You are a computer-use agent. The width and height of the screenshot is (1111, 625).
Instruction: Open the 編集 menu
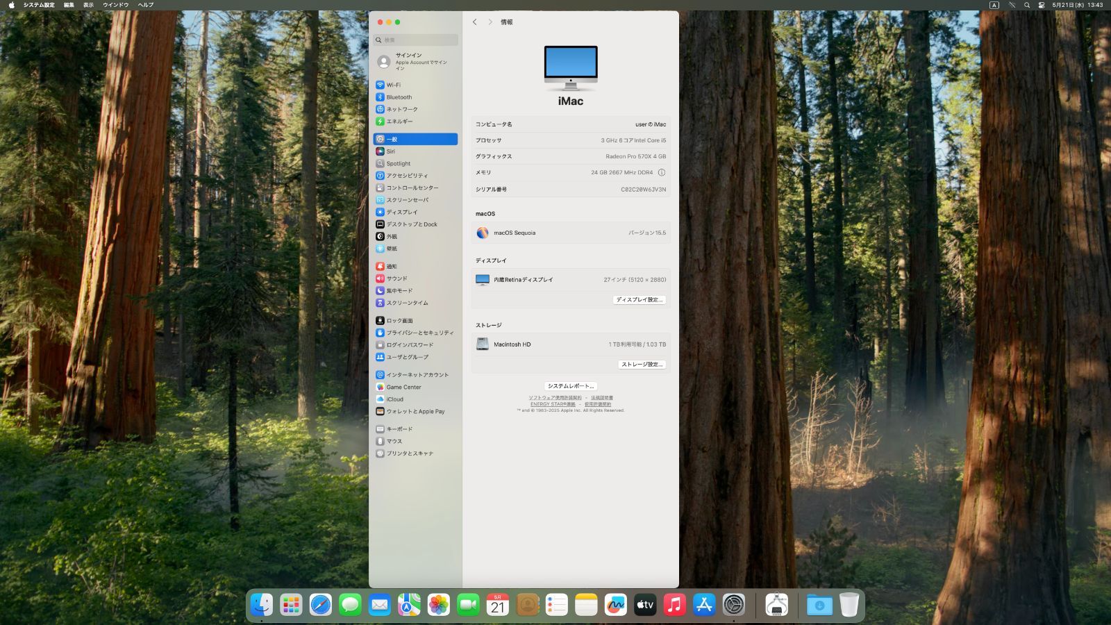click(69, 5)
